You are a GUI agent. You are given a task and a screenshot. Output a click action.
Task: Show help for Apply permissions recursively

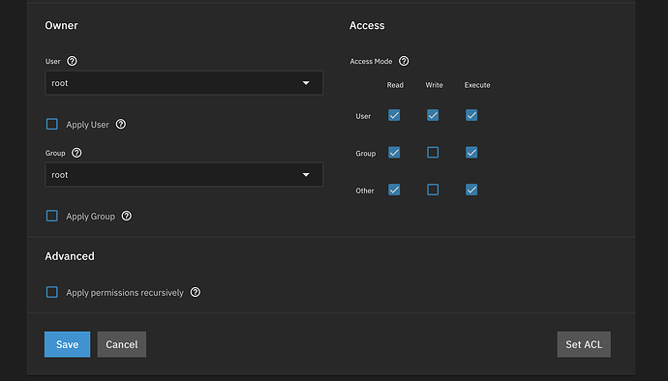pyautogui.click(x=196, y=292)
